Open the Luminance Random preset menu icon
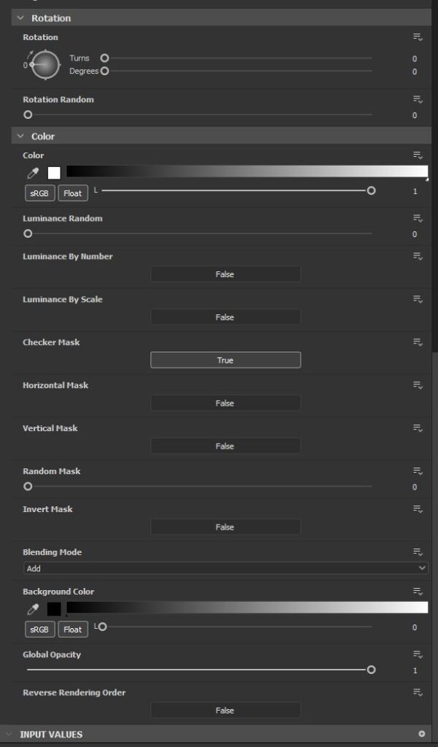The image size is (438, 747). tap(418, 219)
